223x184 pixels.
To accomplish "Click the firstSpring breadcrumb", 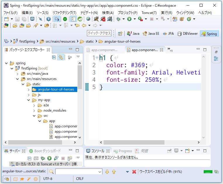I will coord(24,41).
